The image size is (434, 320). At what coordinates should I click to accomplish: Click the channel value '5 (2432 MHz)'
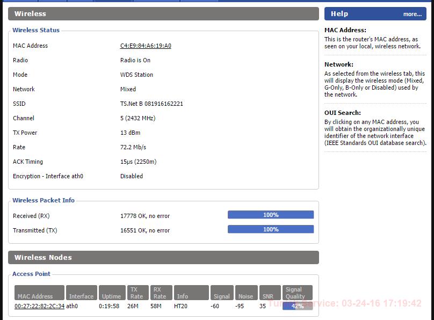[x=138, y=118]
